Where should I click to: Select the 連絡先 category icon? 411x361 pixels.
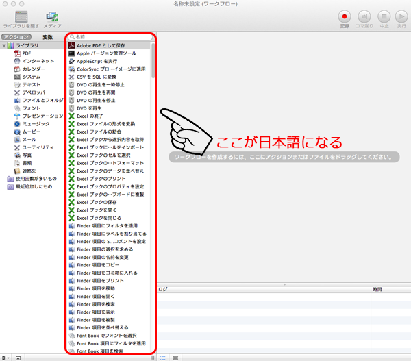click(17, 171)
